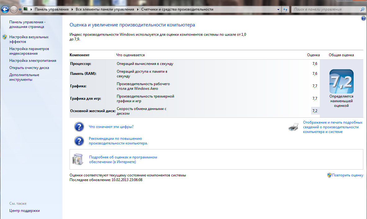Click Открыть очистку диска link
The width and height of the screenshot is (367, 219).
pos(29,68)
